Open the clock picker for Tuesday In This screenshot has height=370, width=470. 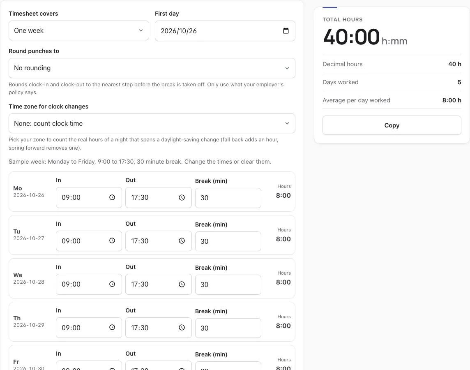tap(112, 241)
